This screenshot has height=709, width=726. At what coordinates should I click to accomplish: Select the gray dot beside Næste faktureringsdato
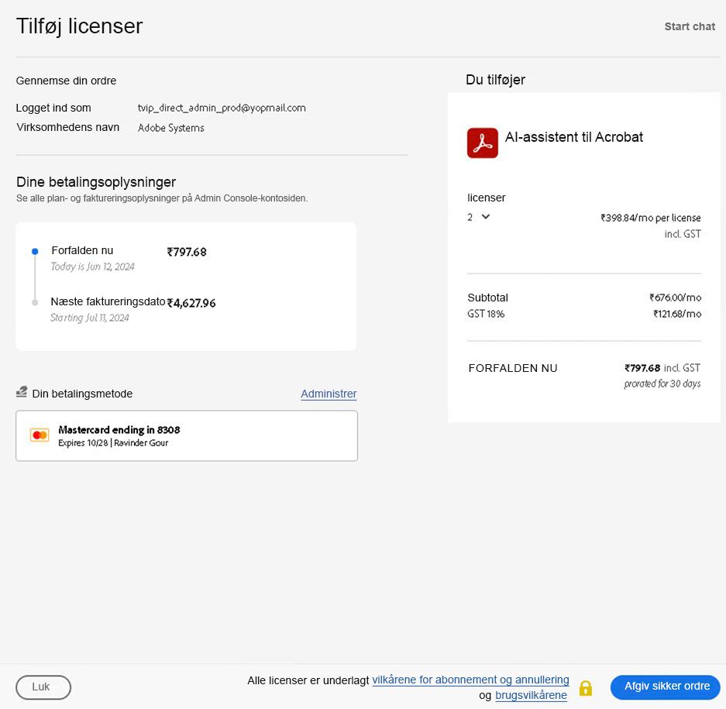(34, 303)
